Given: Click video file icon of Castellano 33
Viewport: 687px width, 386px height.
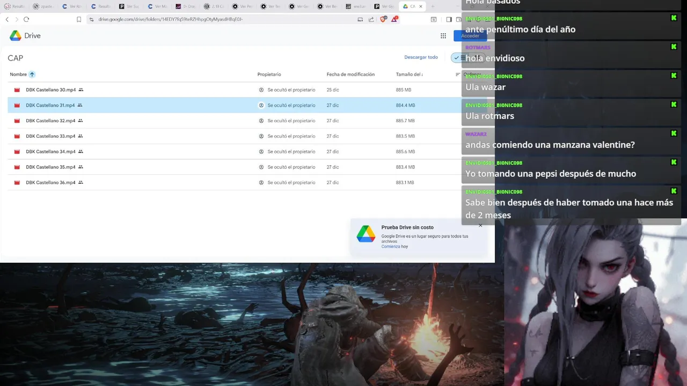Looking at the screenshot, I should (17, 136).
